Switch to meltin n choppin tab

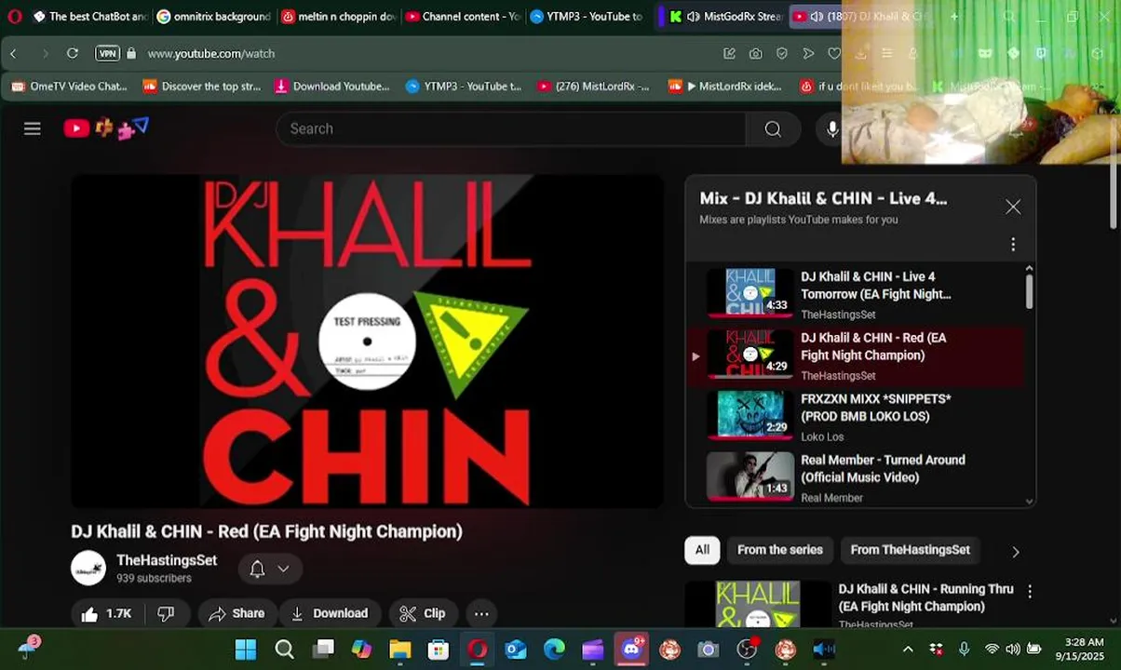coord(339,16)
